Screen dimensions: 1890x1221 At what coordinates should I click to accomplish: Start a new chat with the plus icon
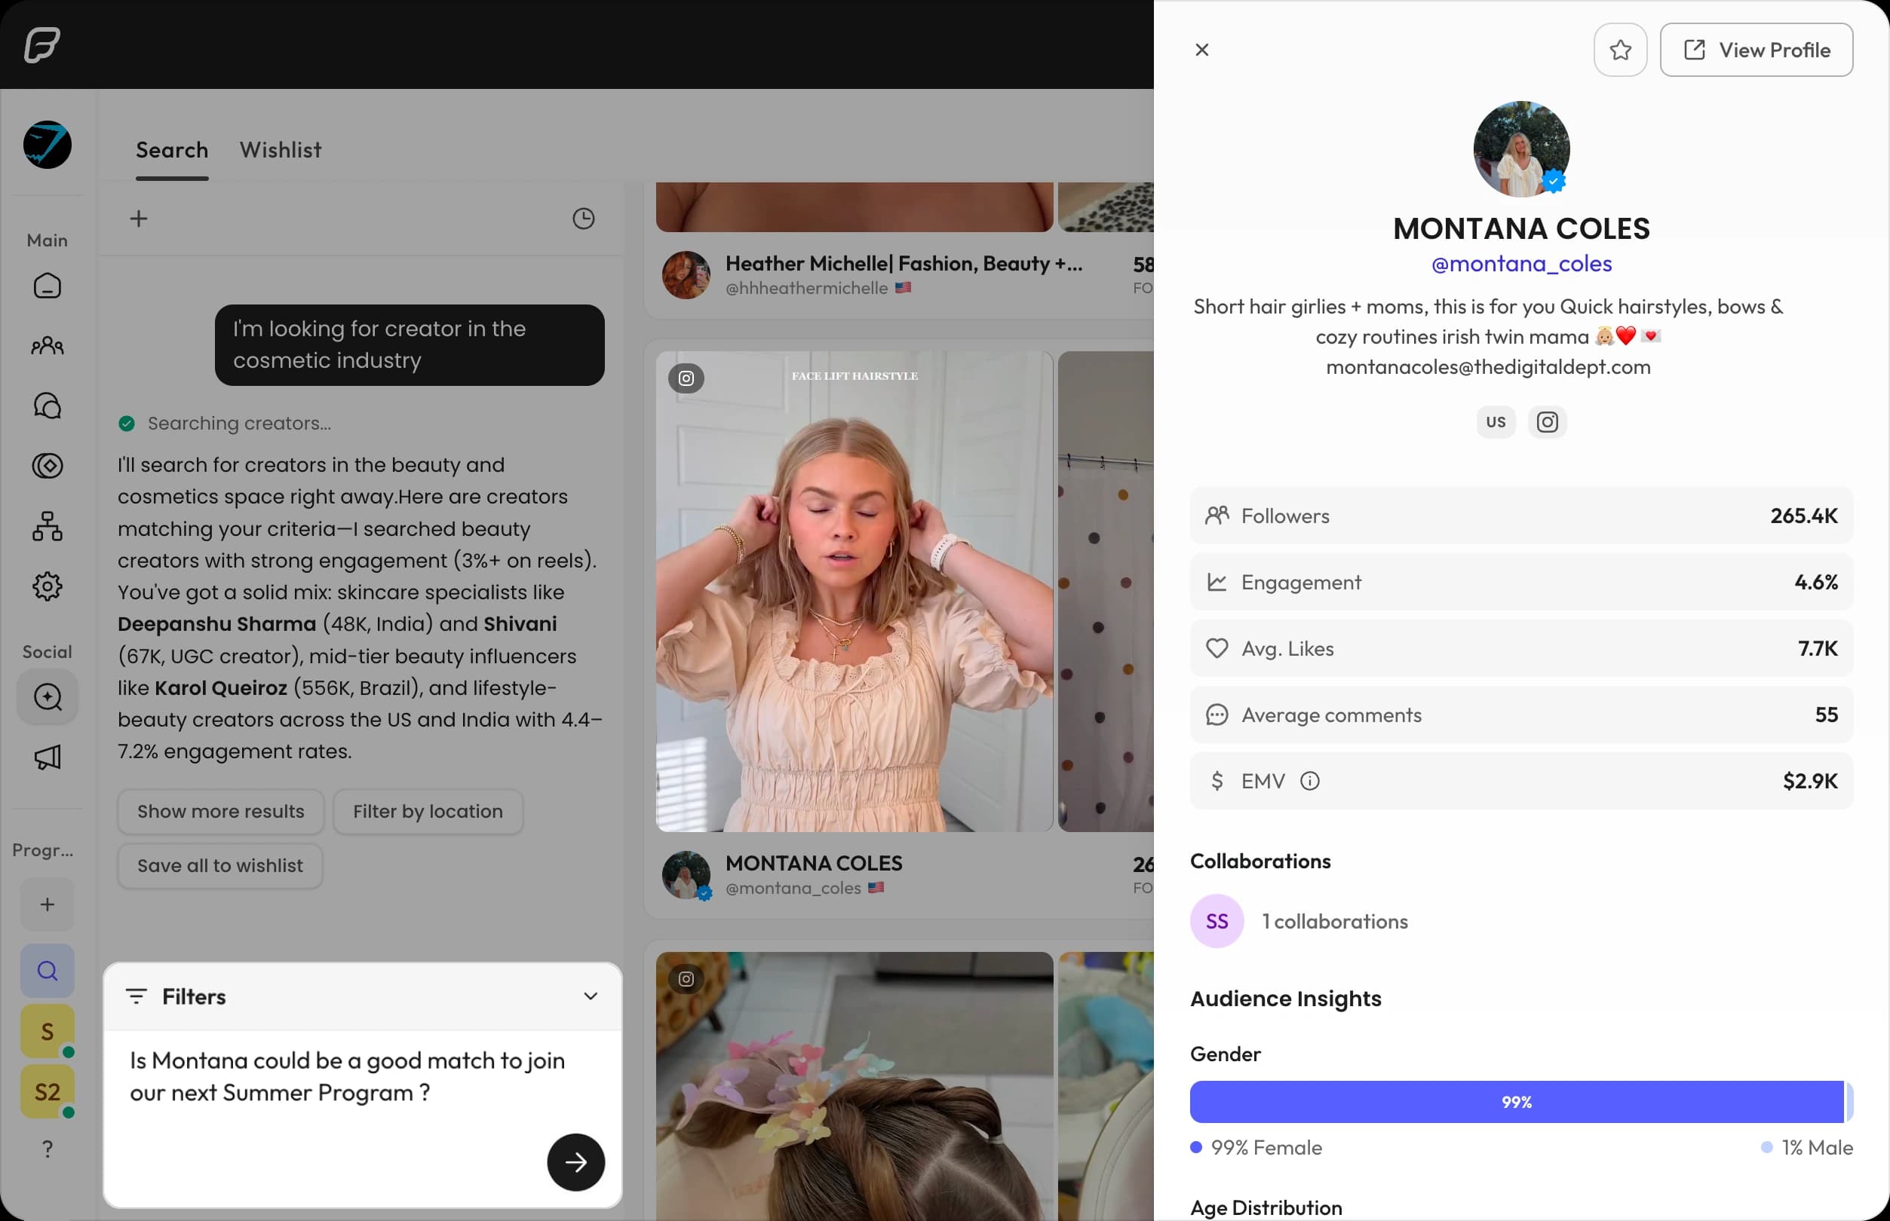pos(138,218)
